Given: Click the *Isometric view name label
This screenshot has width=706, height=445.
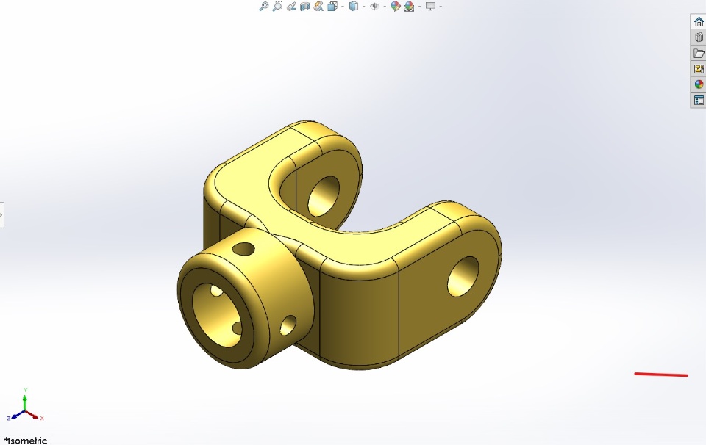Looking at the screenshot, I should [26, 441].
